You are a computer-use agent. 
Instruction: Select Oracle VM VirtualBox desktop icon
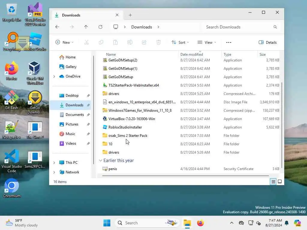[35, 73]
